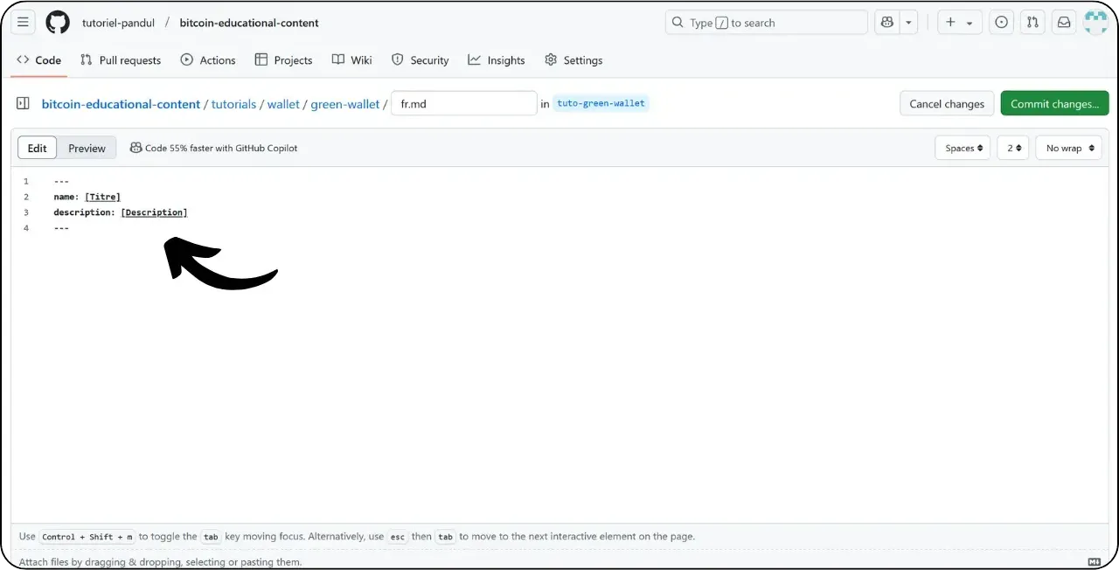
Task: Click the search magnifier in the search bar
Action: pyautogui.click(x=678, y=23)
